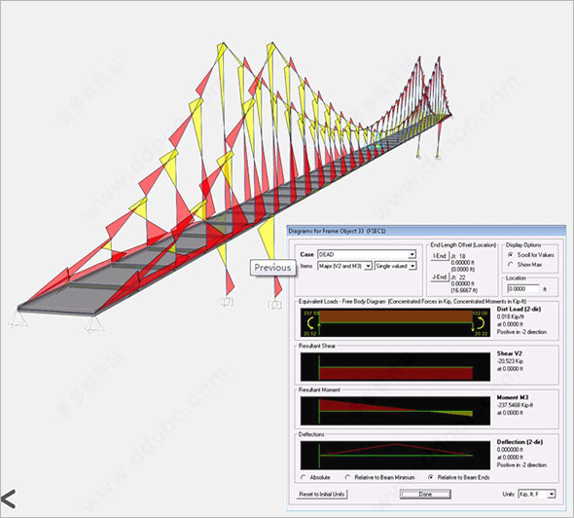The width and height of the screenshot is (574, 518).
Task: Click the '(16.6667 ft)' offset text
Action: click(x=464, y=290)
